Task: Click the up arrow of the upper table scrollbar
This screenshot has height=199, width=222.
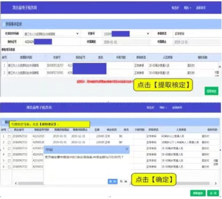Action: (x=220, y=67)
